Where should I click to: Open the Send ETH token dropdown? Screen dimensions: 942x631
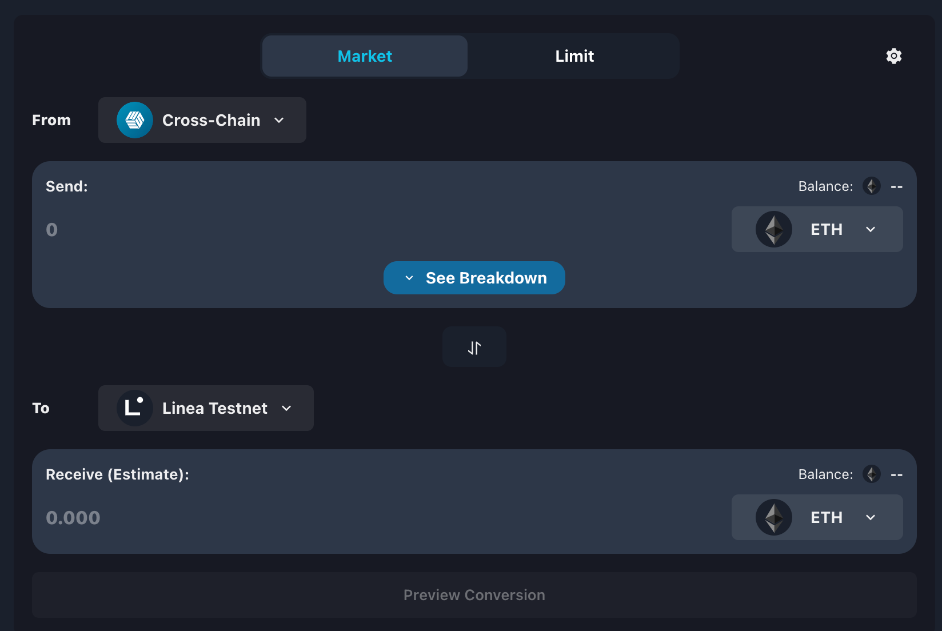coord(817,229)
